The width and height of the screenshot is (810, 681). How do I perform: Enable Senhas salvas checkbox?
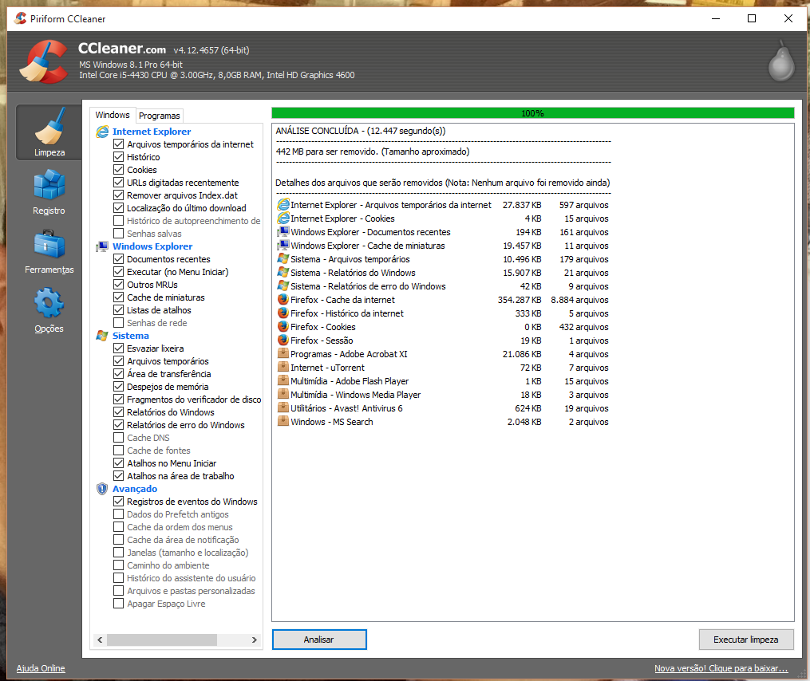[x=118, y=234]
